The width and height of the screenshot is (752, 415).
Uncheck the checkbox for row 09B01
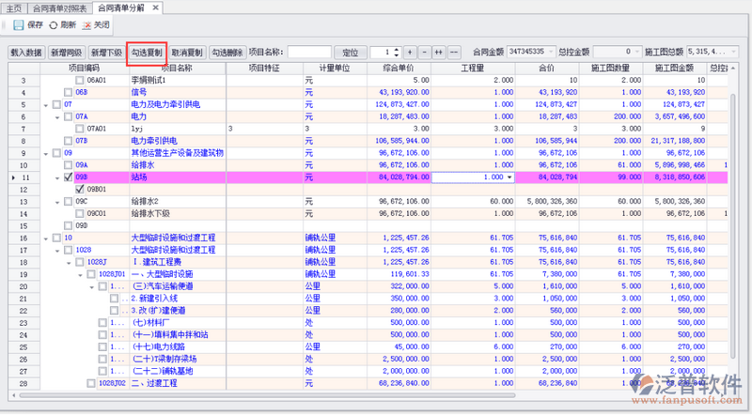coord(79,189)
